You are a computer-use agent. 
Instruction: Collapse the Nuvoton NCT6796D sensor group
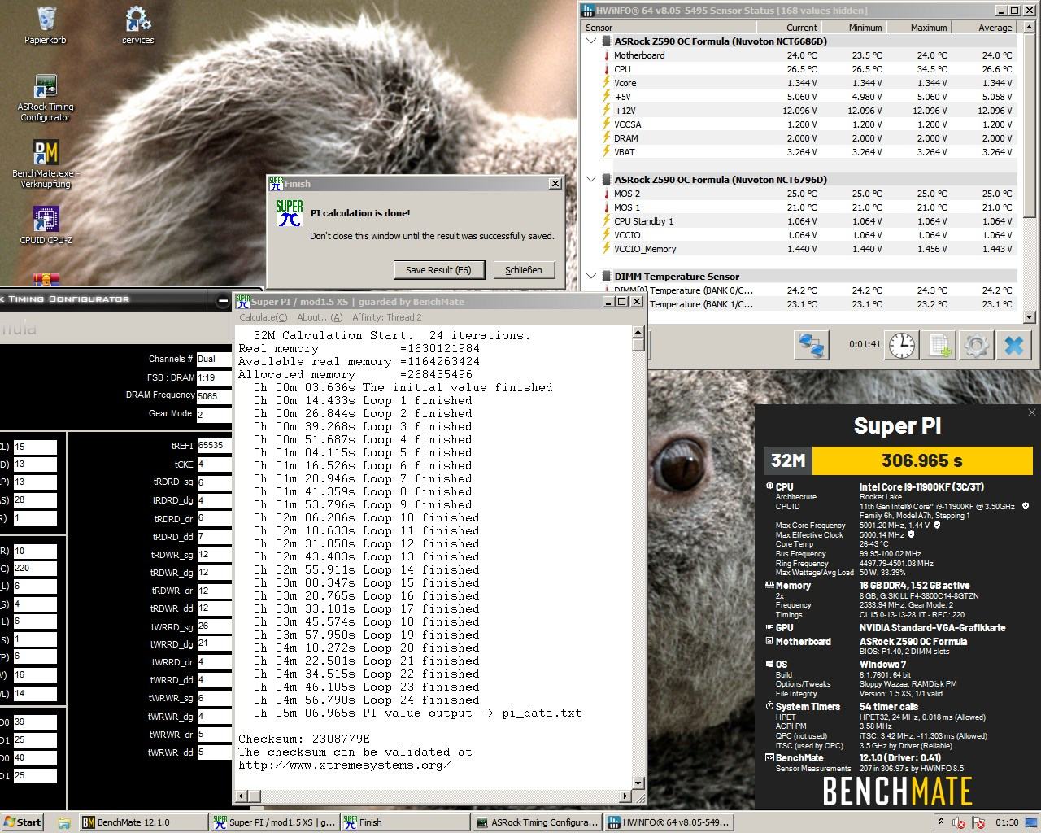tap(591, 180)
